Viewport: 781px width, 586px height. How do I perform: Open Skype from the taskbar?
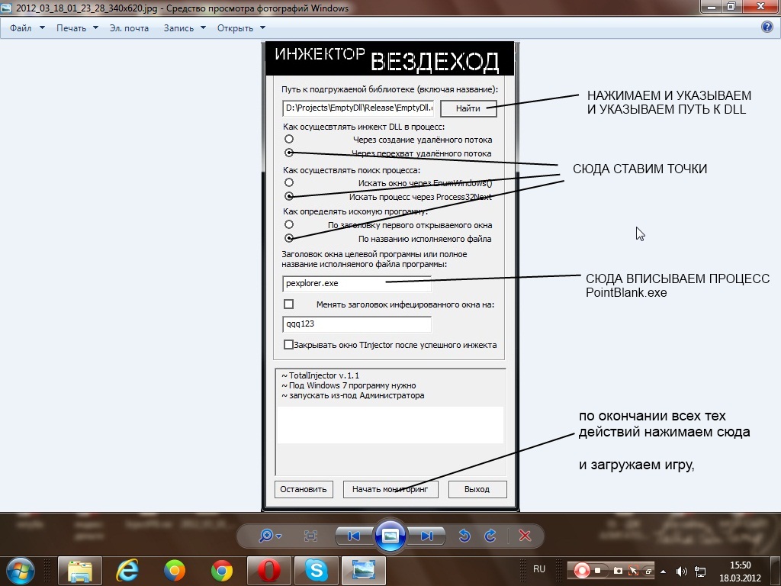[316, 571]
